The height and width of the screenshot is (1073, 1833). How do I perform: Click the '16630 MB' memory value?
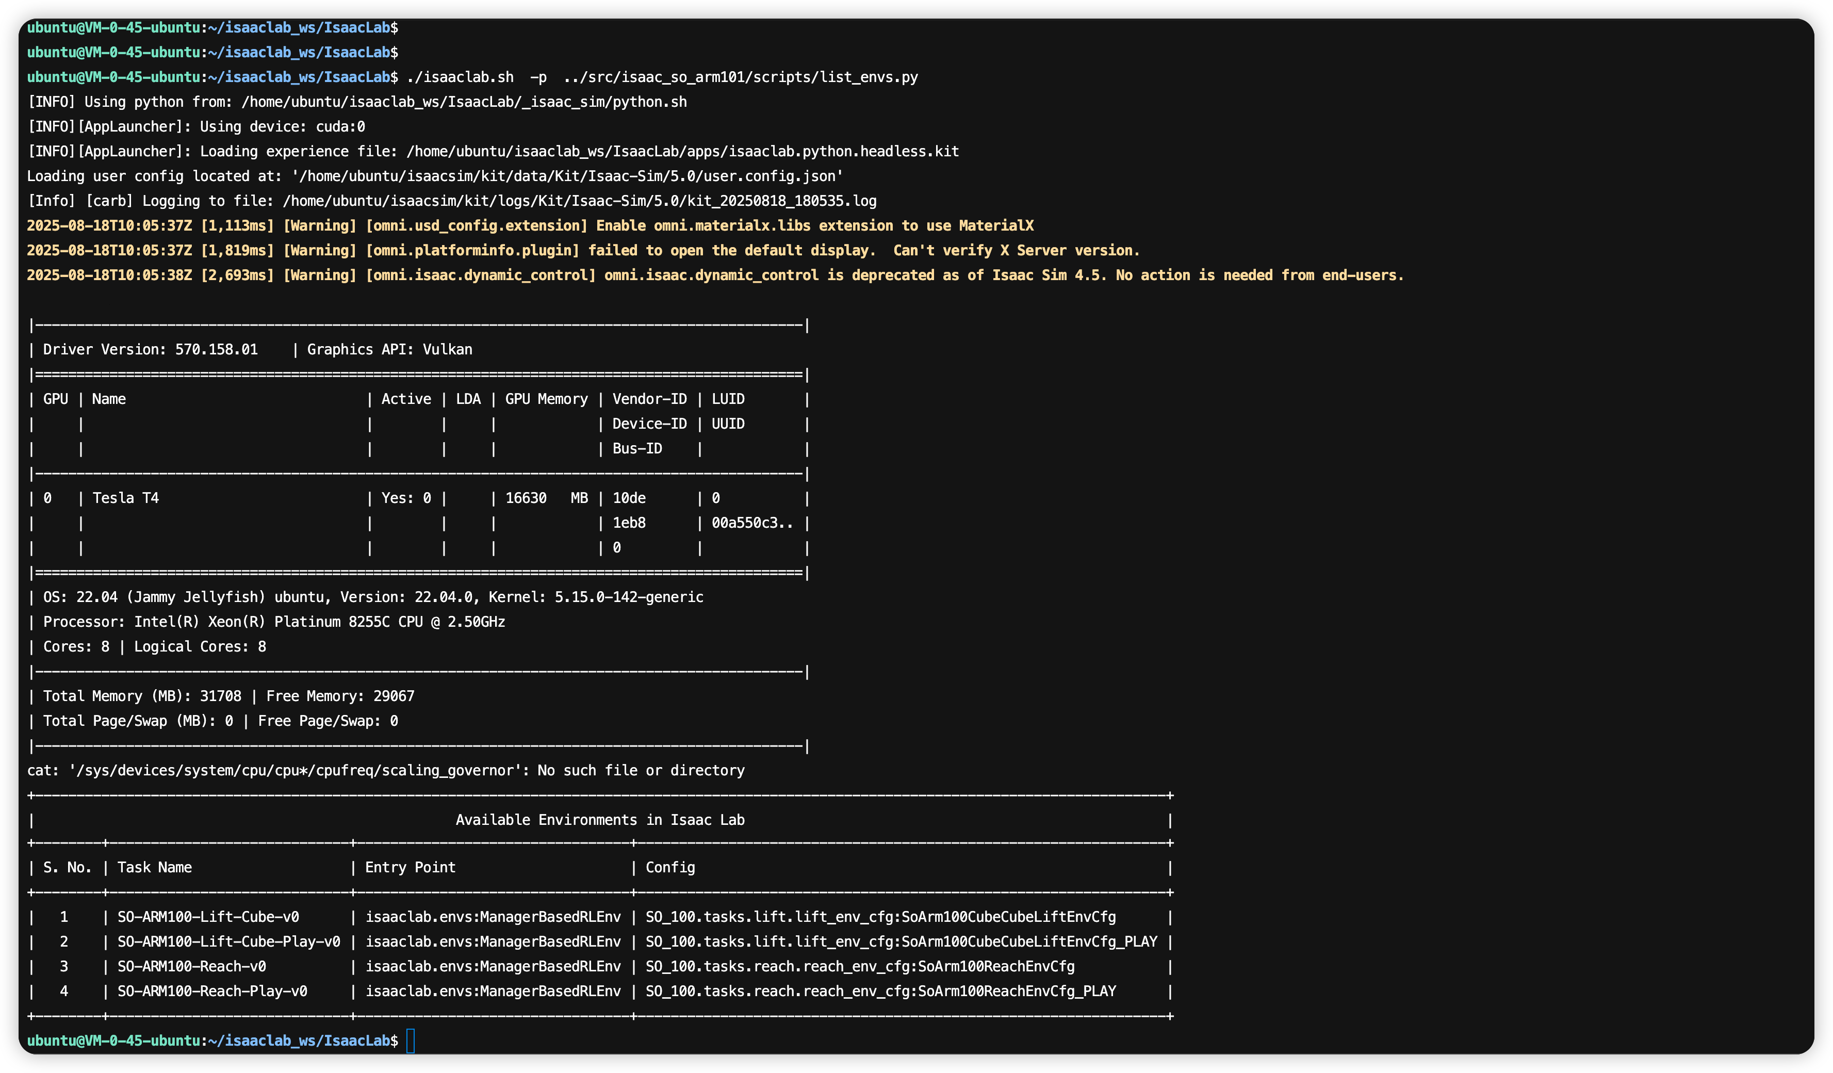pyautogui.click(x=546, y=498)
